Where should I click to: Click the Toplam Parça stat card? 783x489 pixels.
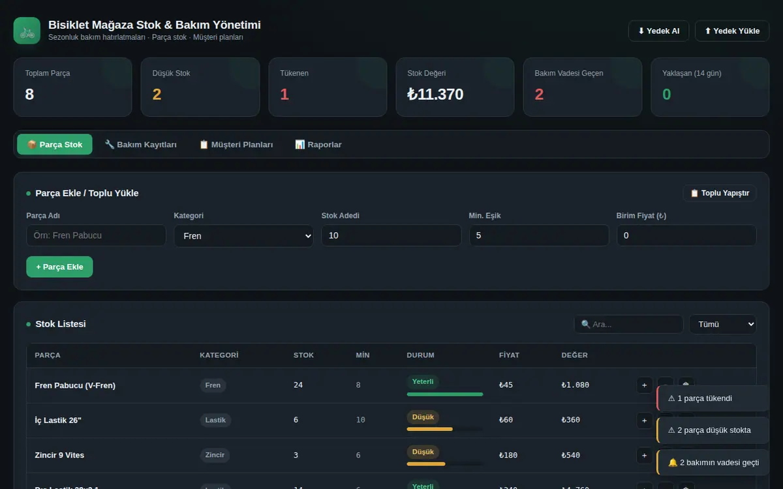click(72, 87)
